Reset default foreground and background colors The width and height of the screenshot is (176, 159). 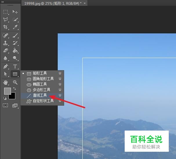coord(5,98)
